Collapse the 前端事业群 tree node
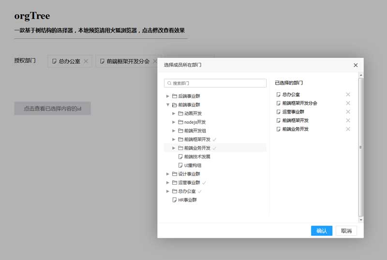387x260 pixels. [x=167, y=105]
